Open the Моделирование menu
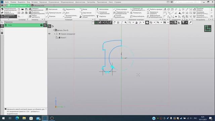Screen dimensions: 215x121 67,2
